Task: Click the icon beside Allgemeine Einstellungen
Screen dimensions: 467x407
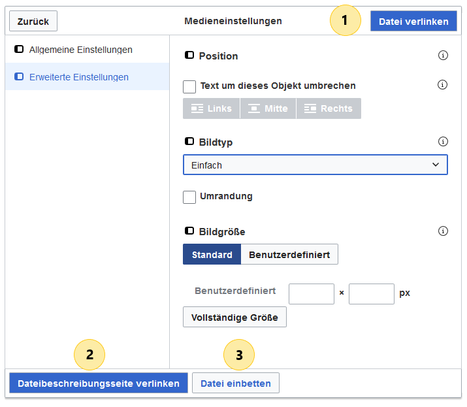Action: 19,49
